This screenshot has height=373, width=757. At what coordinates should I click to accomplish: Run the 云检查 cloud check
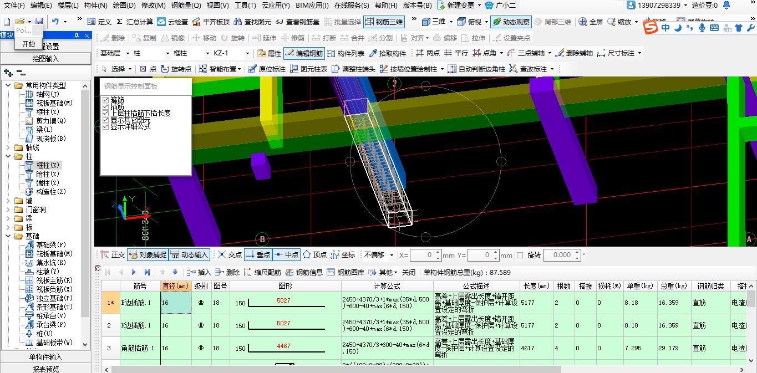coord(172,22)
